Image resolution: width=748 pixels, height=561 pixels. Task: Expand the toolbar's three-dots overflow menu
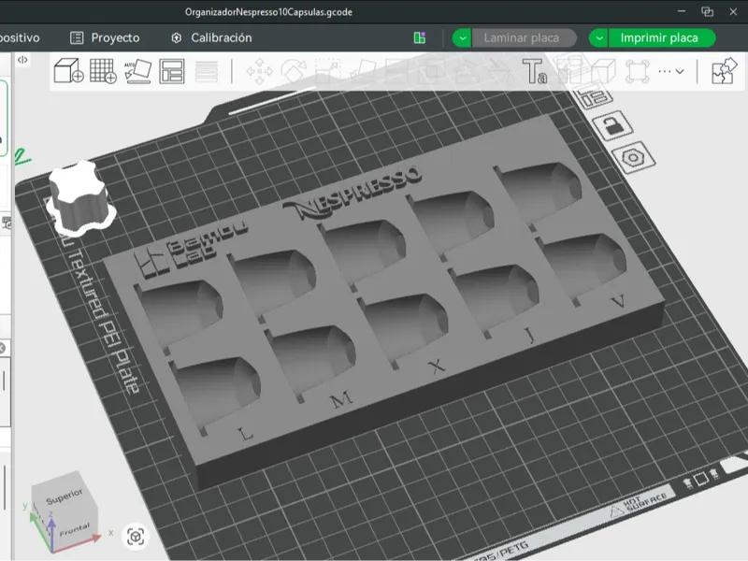click(670, 71)
